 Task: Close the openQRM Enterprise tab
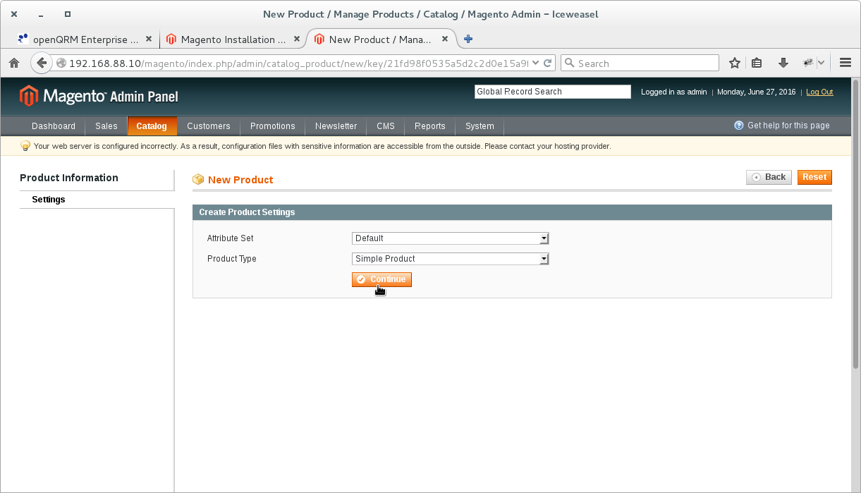[x=149, y=39]
